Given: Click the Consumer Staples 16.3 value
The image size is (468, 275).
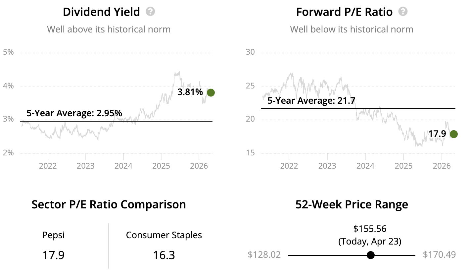Looking at the screenshot, I should (164, 255).
